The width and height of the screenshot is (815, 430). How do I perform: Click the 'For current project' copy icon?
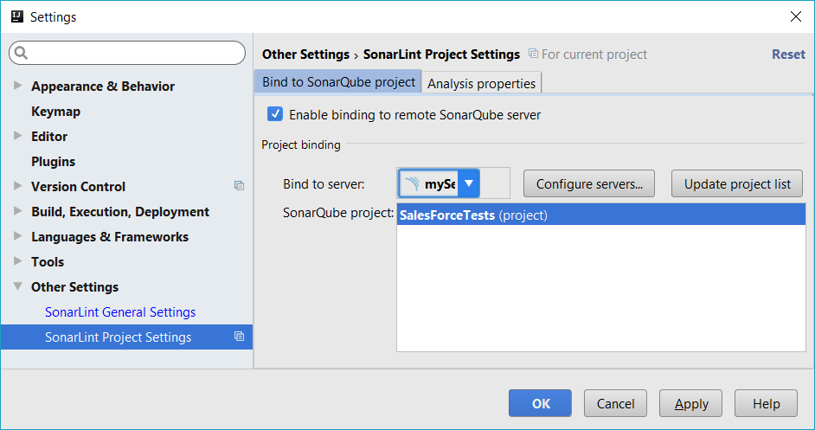click(533, 55)
